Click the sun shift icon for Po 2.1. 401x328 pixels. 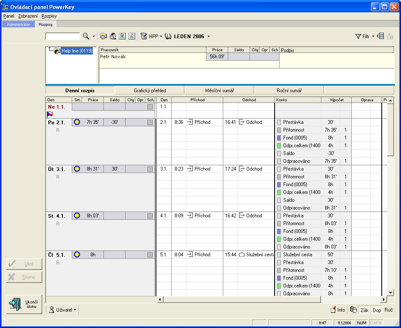(77, 122)
